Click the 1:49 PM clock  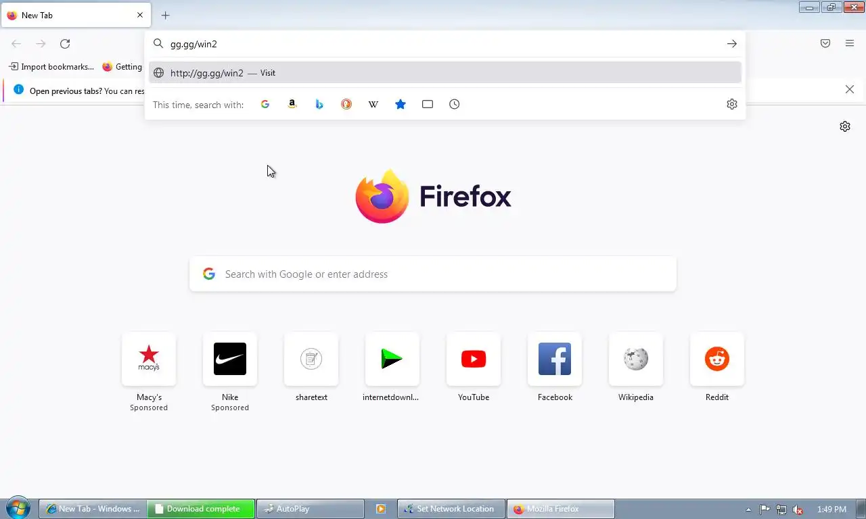[x=831, y=510]
